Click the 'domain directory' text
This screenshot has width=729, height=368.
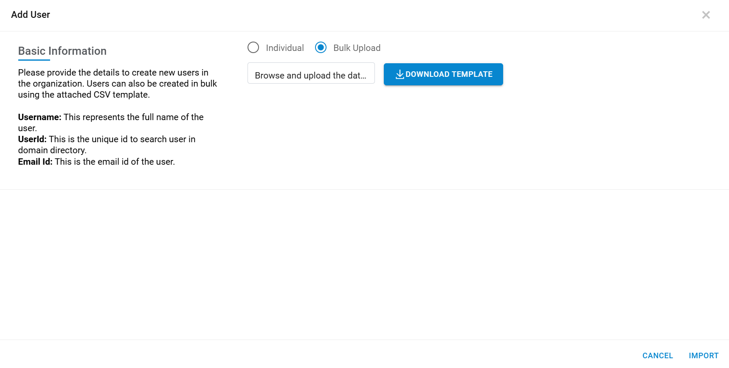pyautogui.click(x=52, y=150)
